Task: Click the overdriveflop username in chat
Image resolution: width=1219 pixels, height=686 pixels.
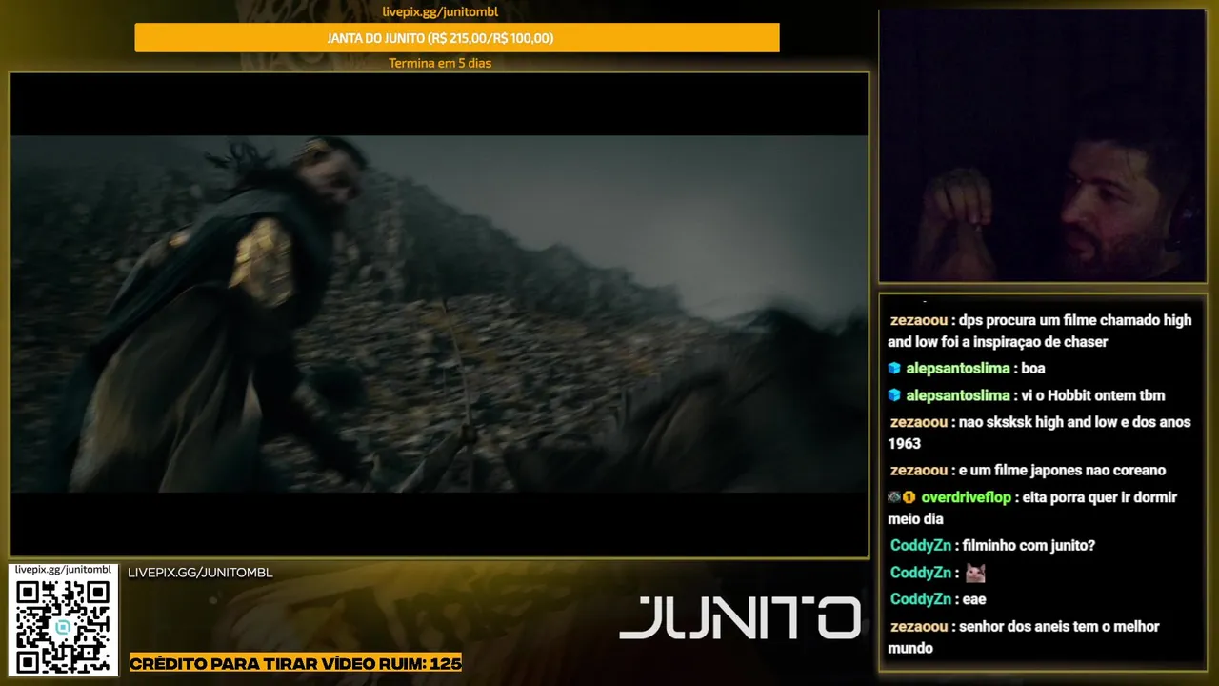Action: pyautogui.click(x=966, y=497)
